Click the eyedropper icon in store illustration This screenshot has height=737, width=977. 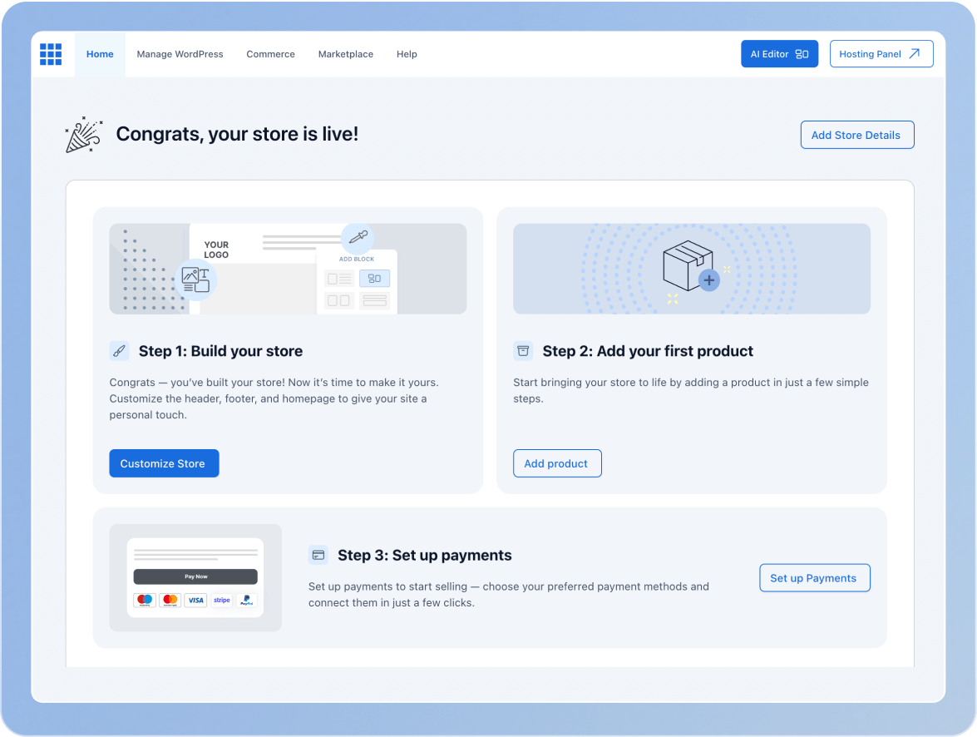(358, 238)
